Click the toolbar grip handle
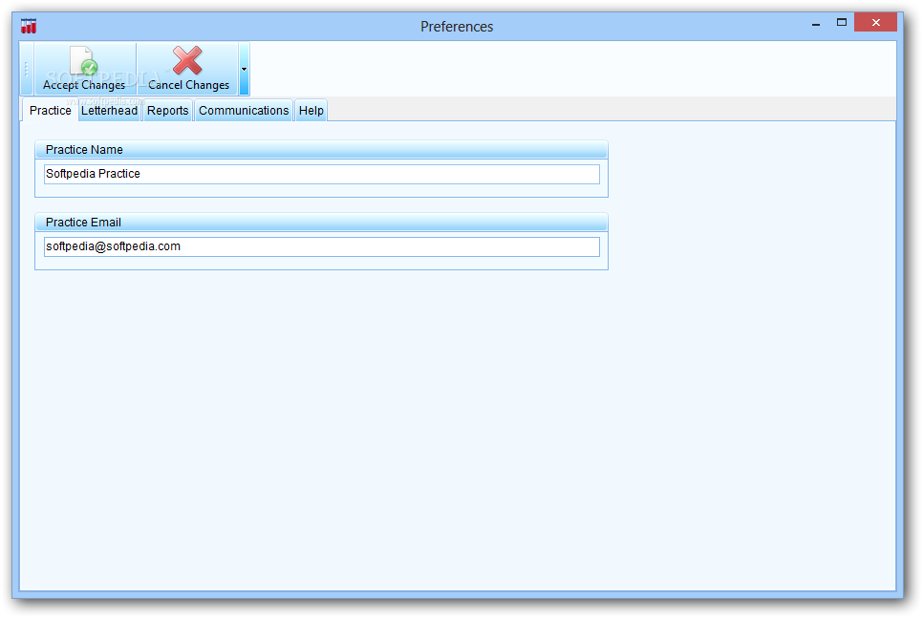The image size is (923, 618). (x=27, y=69)
